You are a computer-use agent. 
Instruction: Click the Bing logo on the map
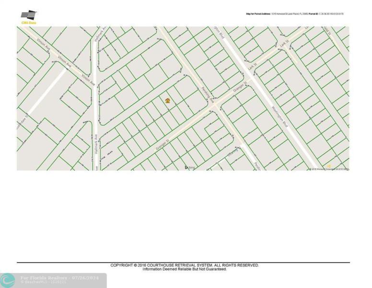tap(189, 167)
